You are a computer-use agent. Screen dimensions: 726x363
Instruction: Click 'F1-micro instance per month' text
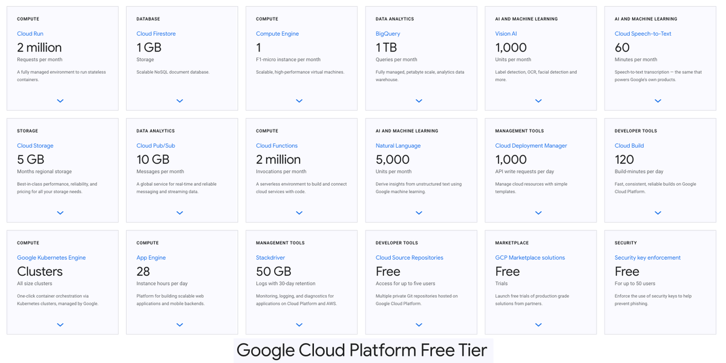[x=288, y=60]
